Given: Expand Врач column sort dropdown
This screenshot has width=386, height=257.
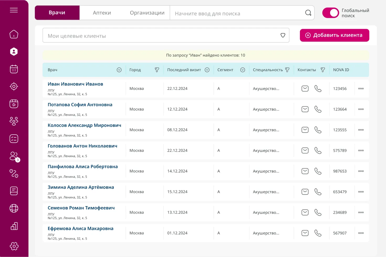Looking at the screenshot, I should point(119,70).
